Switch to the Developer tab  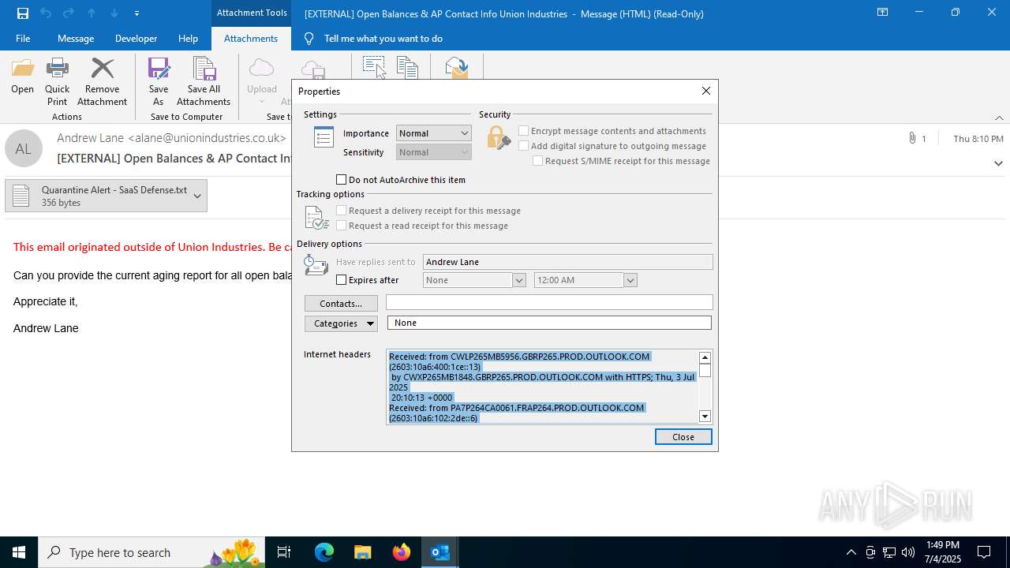(136, 39)
